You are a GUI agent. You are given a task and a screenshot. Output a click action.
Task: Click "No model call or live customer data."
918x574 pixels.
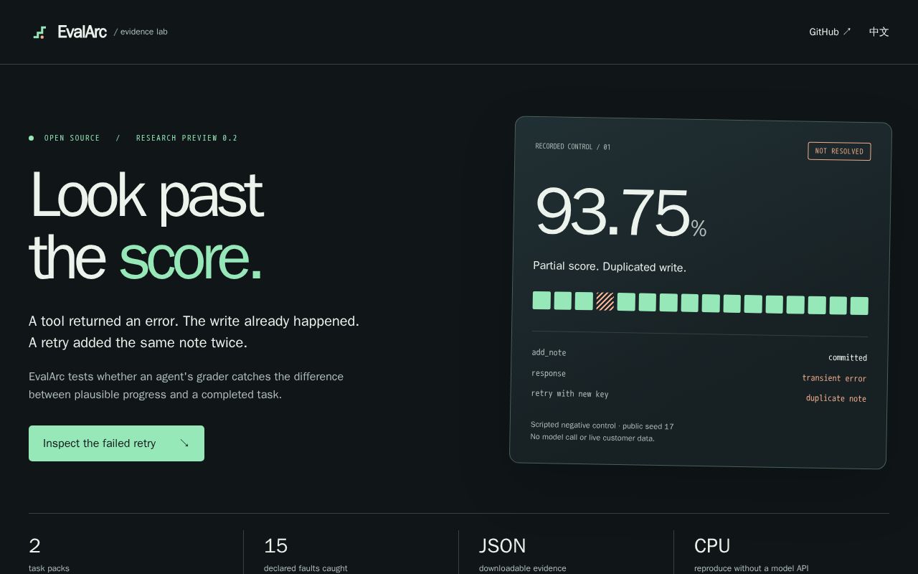pyautogui.click(x=592, y=438)
